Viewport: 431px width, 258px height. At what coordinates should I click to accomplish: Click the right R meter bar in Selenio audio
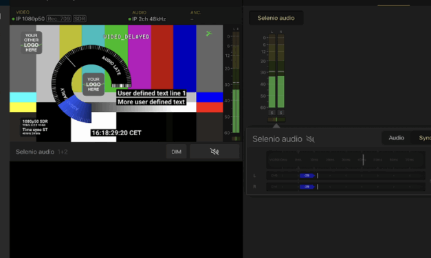[x=280, y=71]
